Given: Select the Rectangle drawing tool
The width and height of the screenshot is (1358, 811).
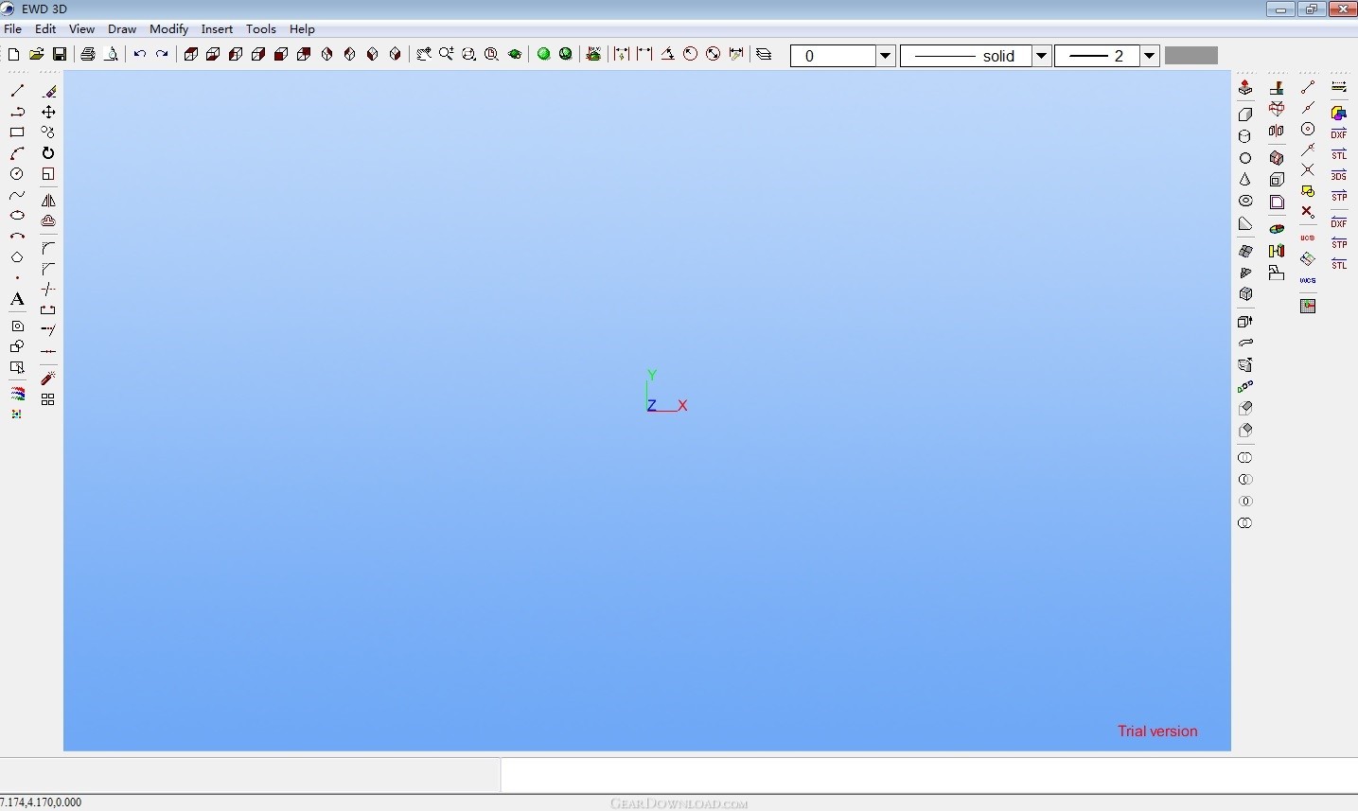Looking at the screenshot, I should [17, 132].
